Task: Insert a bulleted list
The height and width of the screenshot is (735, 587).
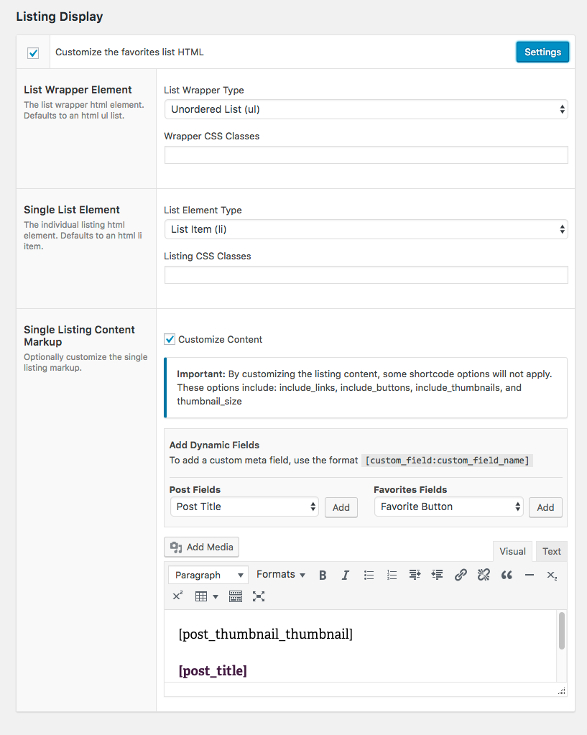Action: (369, 575)
